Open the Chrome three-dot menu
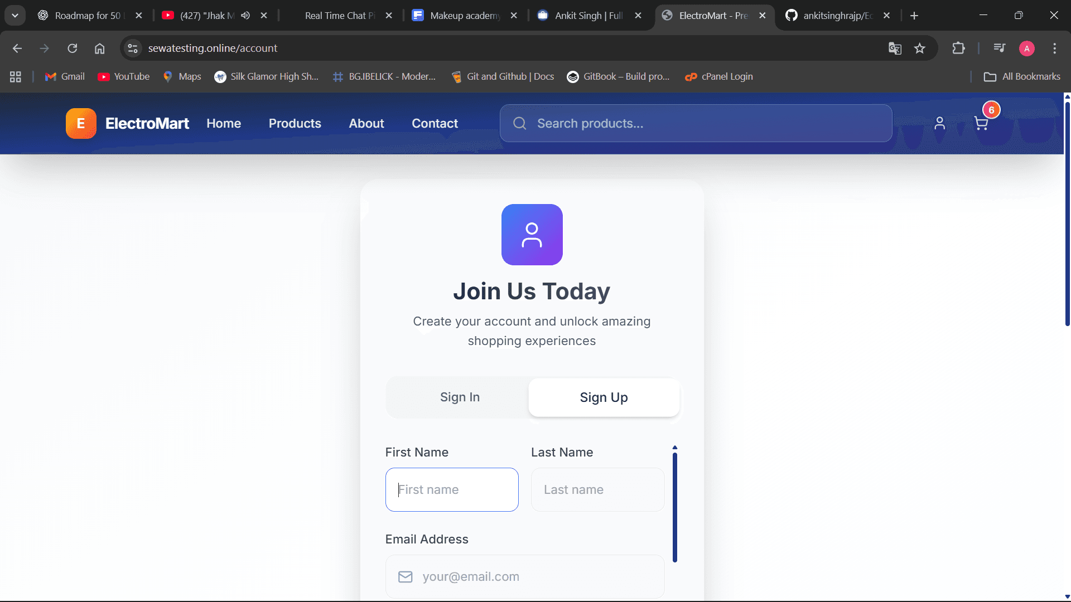Screen dimensions: 1071x602 (x=1054, y=48)
